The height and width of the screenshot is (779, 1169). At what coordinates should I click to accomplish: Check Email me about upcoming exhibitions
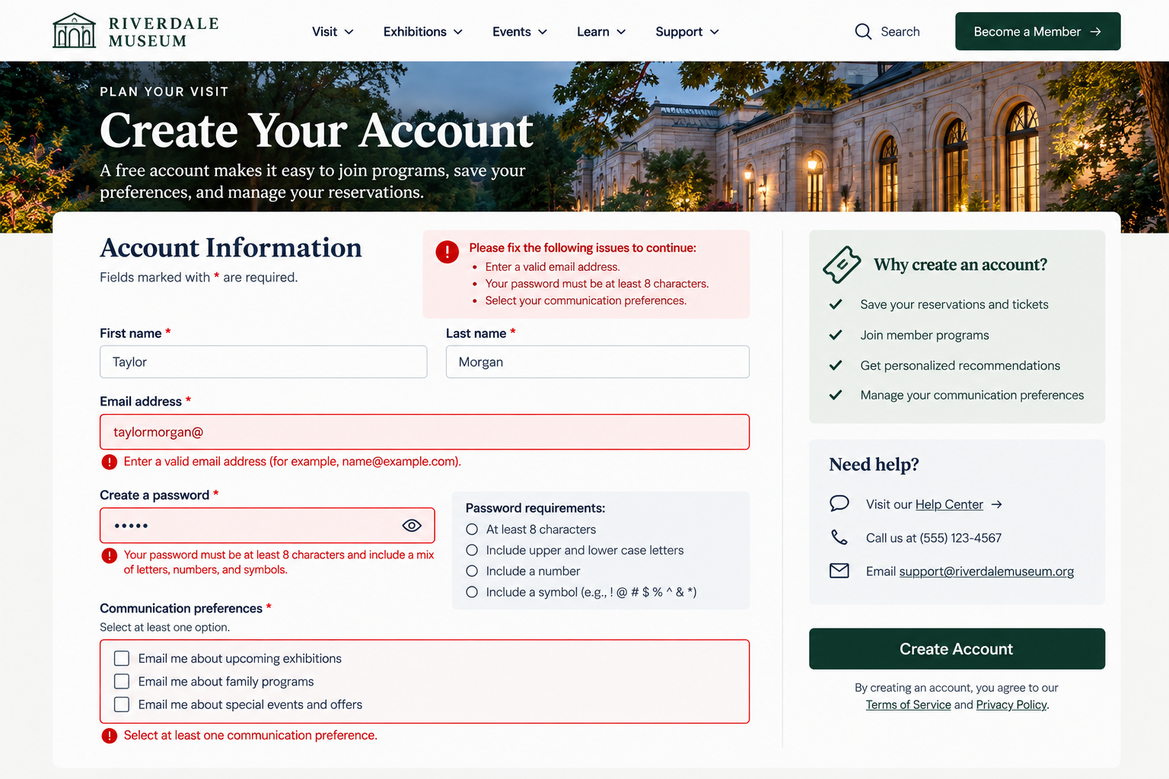click(x=122, y=658)
